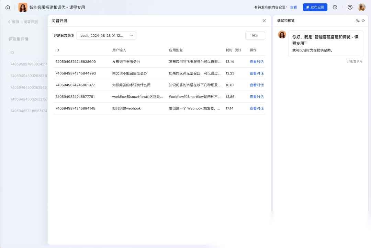Click the 评测集详情 heading in background
371x248 pixels.
pyautogui.click(x=19, y=39)
